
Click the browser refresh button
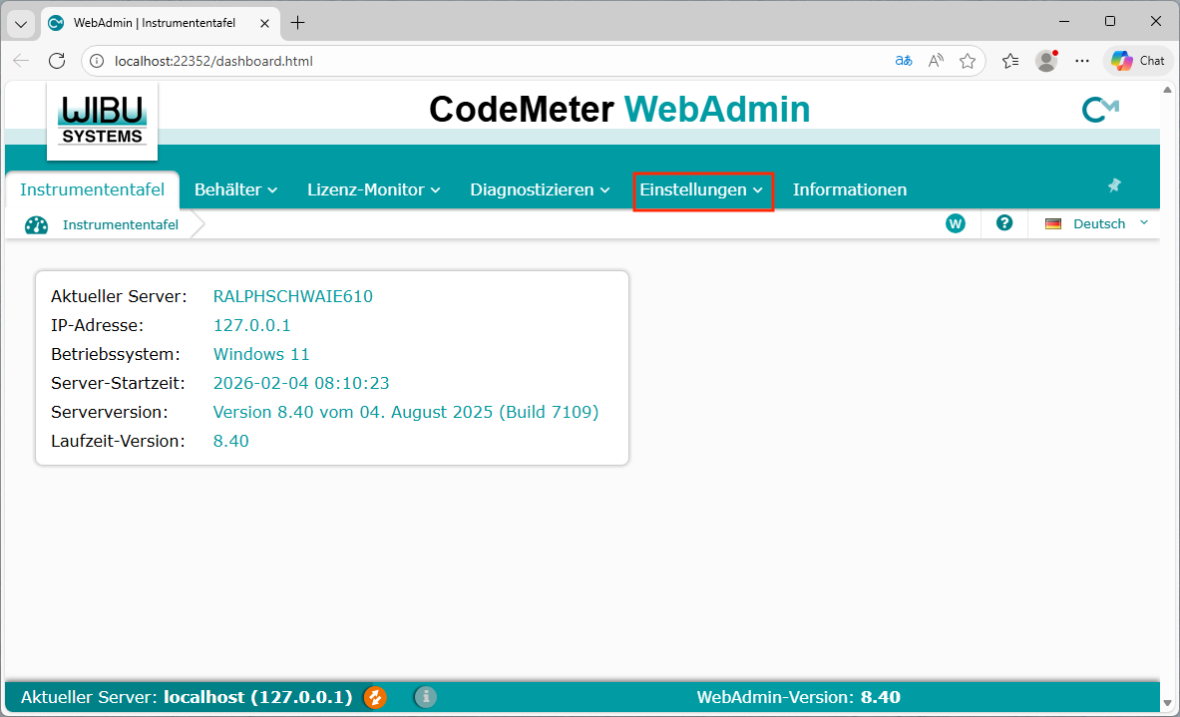(x=57, y=61)
